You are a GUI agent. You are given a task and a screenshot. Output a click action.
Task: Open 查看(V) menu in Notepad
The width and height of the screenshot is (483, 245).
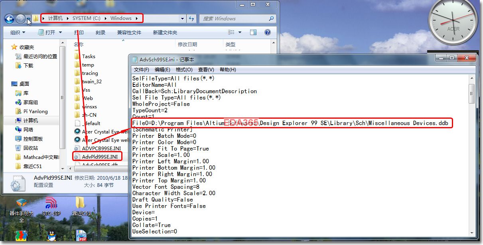(x=206, y=69)
